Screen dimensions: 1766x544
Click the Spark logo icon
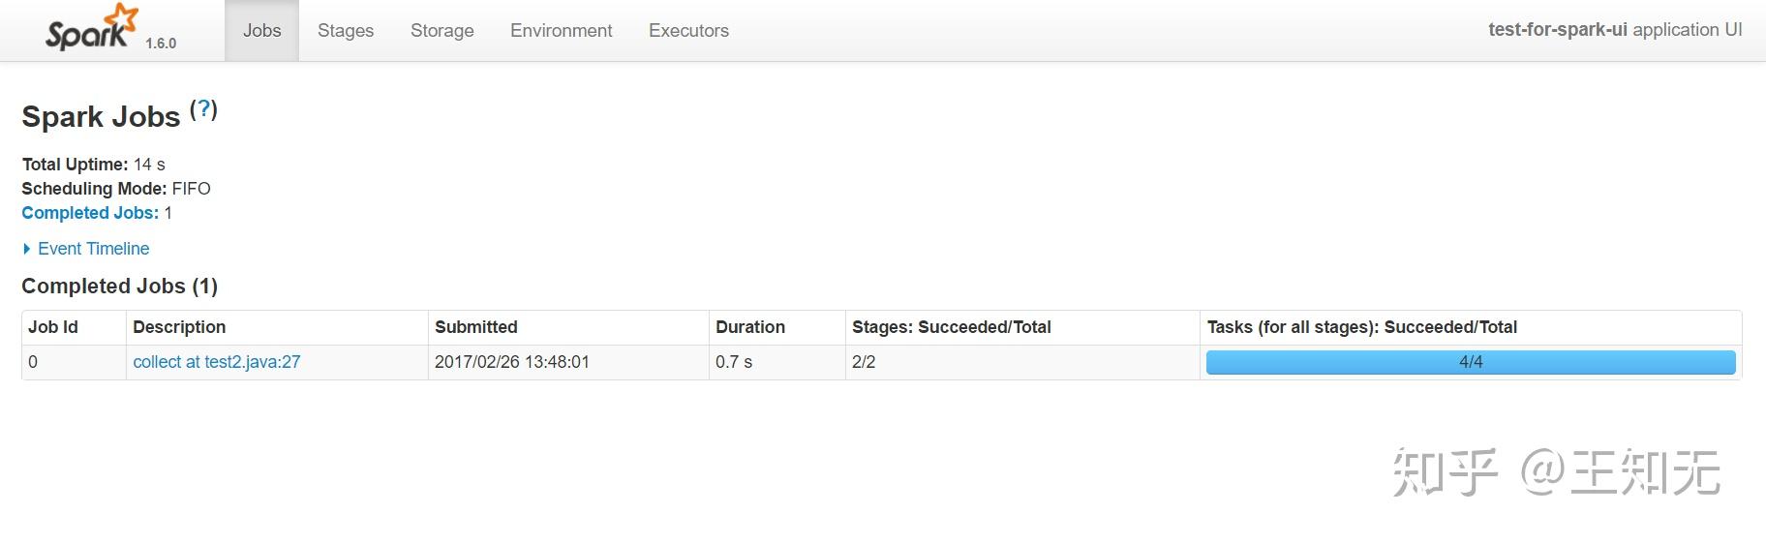pos(91,28)
